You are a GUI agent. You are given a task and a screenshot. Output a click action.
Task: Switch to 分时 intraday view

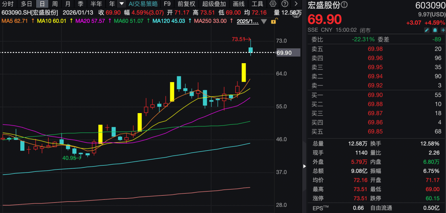tap(8, 4)
